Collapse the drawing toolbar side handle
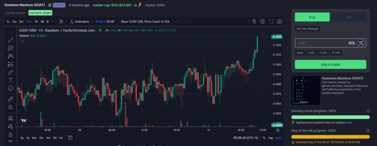Screen dimensions: 377x146 tap(16, 127)
